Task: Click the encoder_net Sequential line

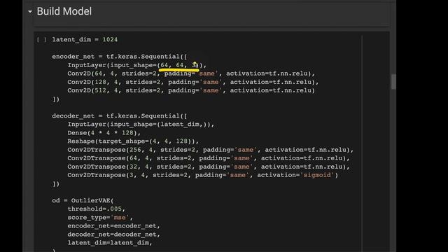Action: pos(120,57)
